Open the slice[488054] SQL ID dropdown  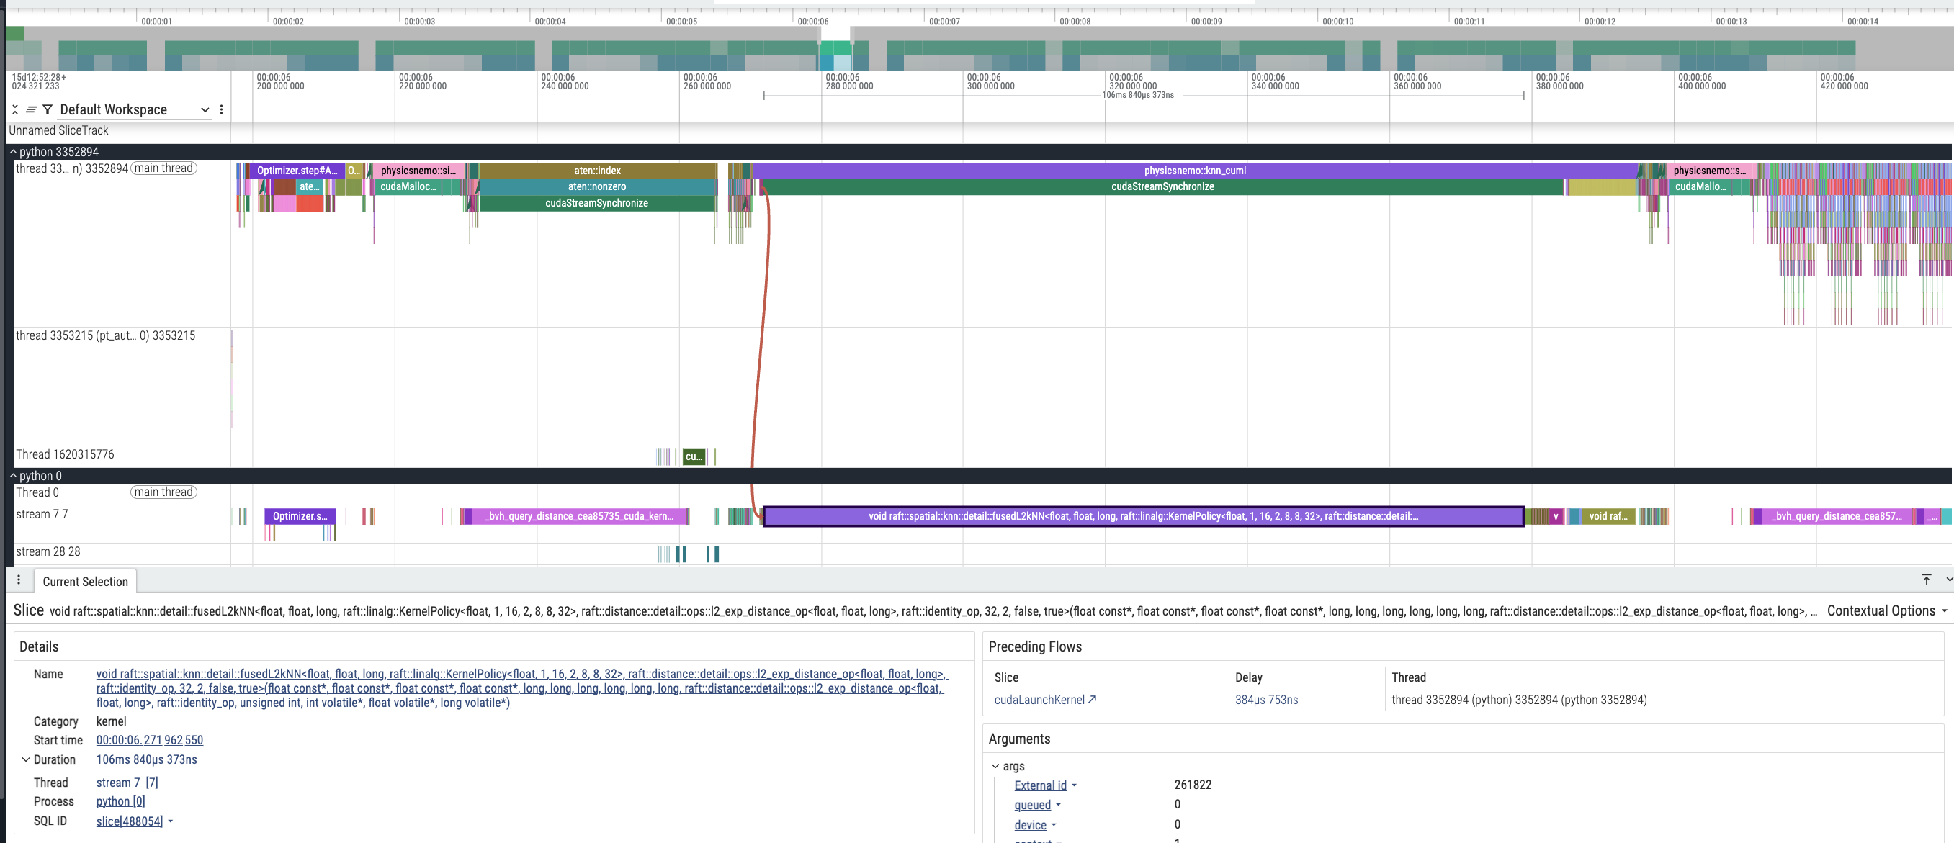coord(171,821)
